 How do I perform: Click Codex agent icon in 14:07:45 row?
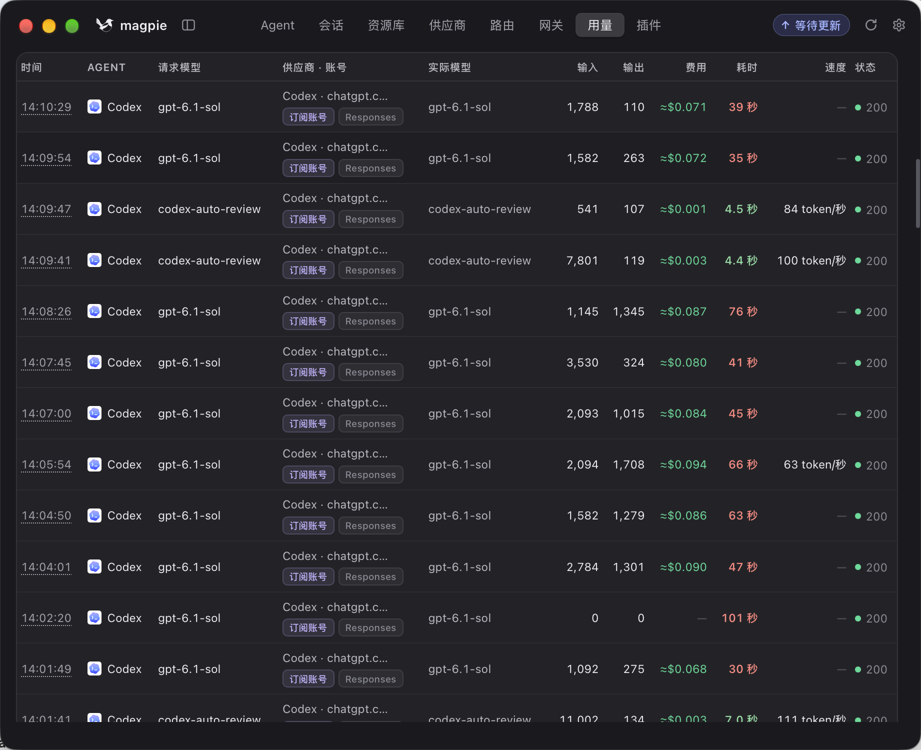(94, 362)
